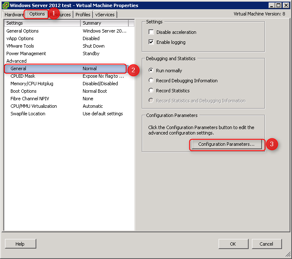Open the Profiles tab

(x=83, y=15)
